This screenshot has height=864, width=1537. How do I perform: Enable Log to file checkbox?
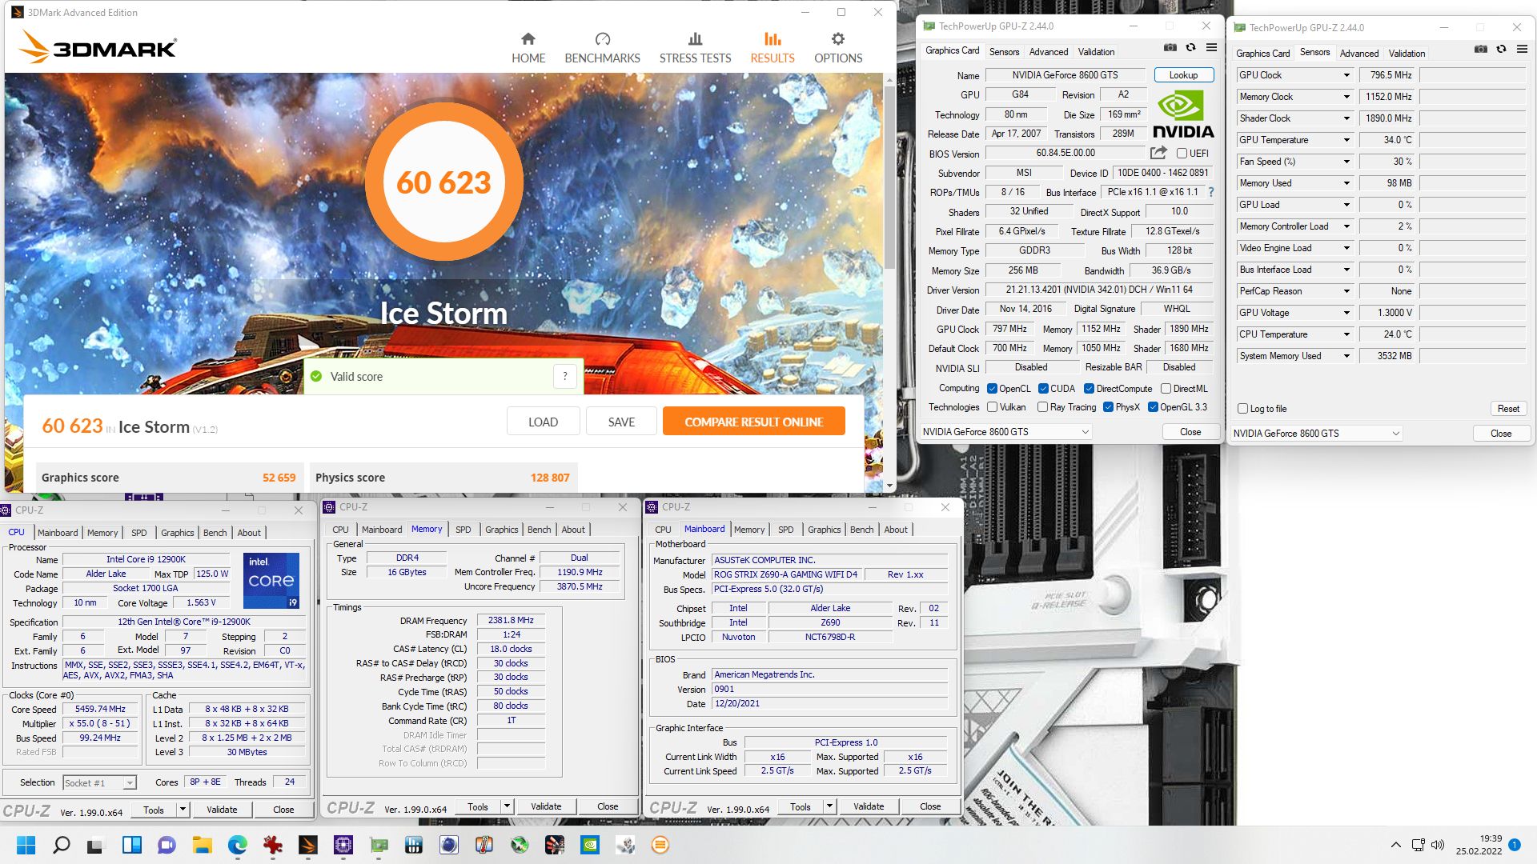tap(1242, 409)
